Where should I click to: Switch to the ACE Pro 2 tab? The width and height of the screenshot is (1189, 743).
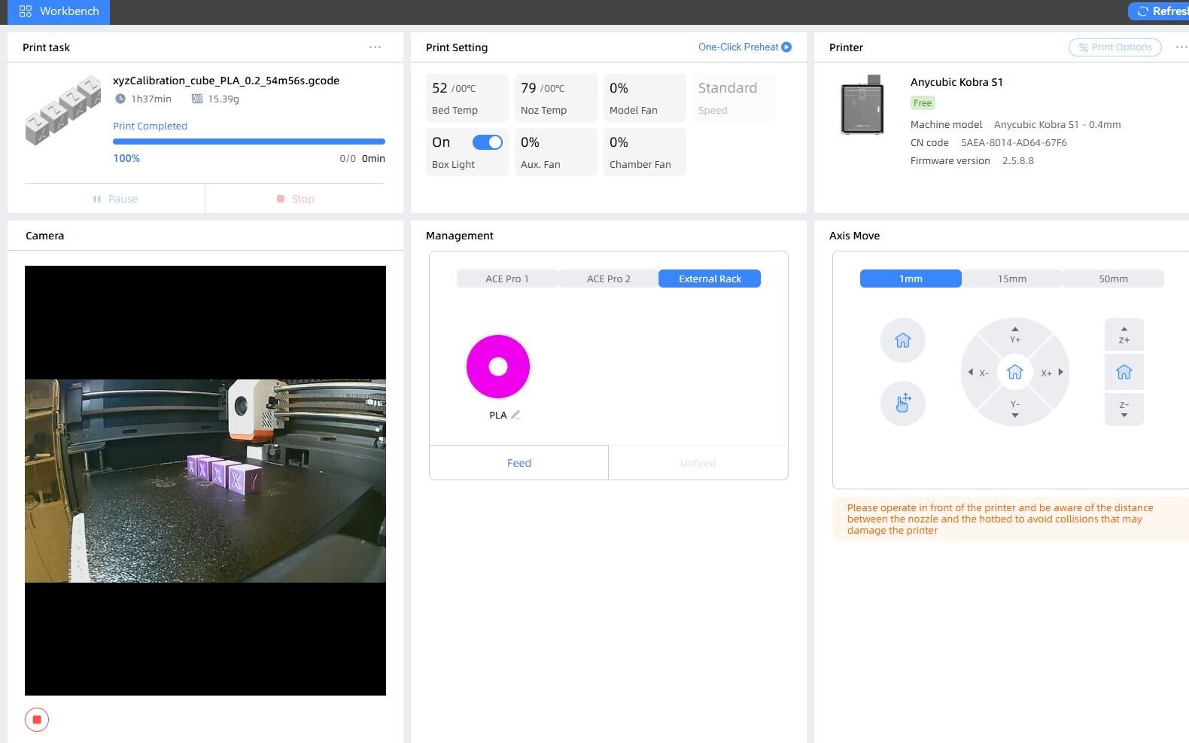[x=608, y=279]
